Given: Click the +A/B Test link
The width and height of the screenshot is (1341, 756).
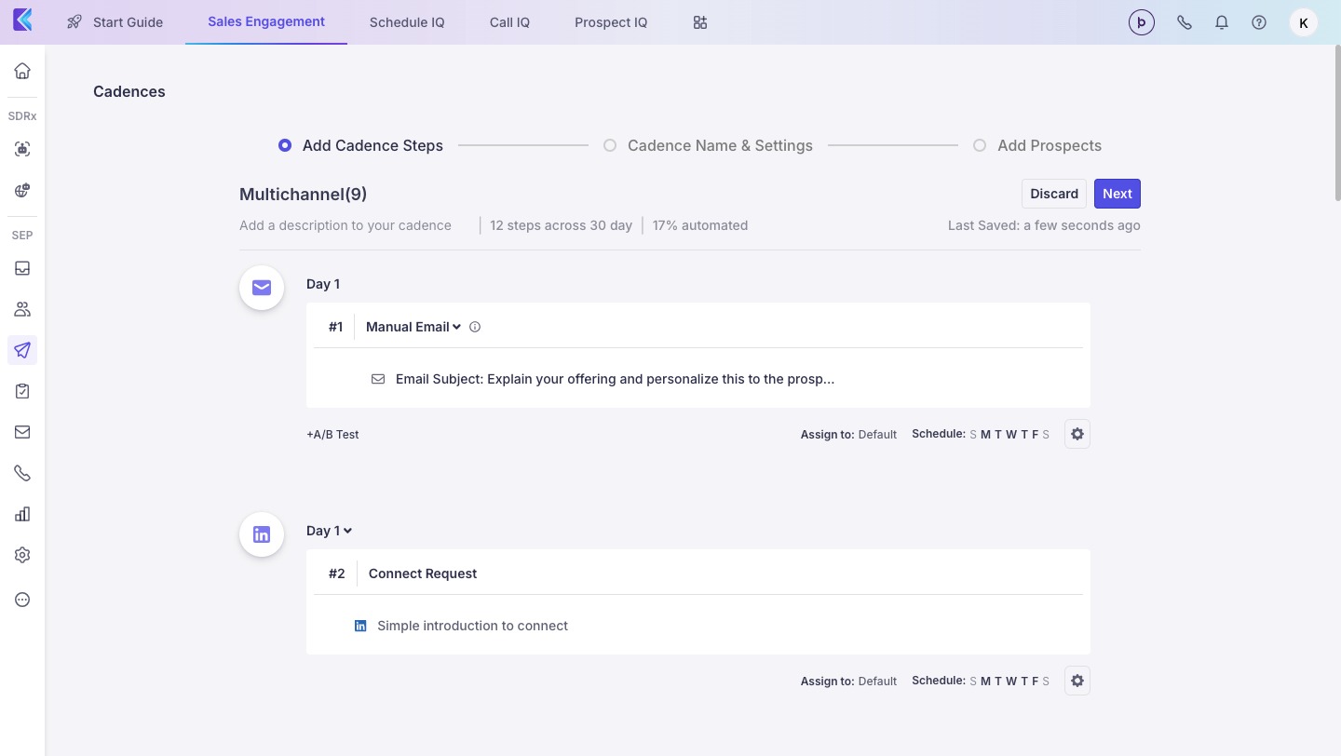Looking at the screenshot, I should click(x=332, y=434).
